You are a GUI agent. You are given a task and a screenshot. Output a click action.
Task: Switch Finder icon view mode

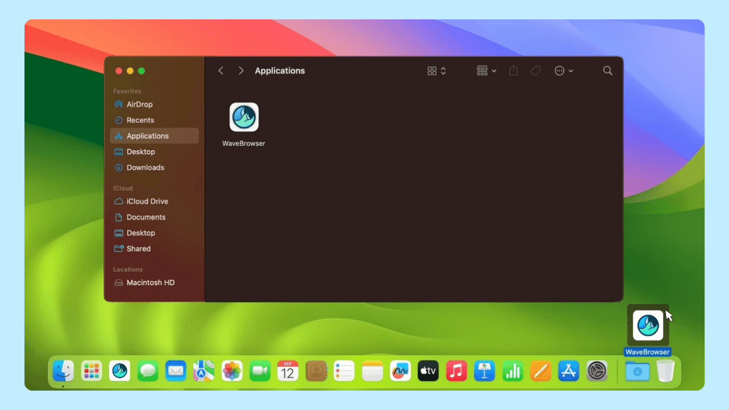(436, 71)
